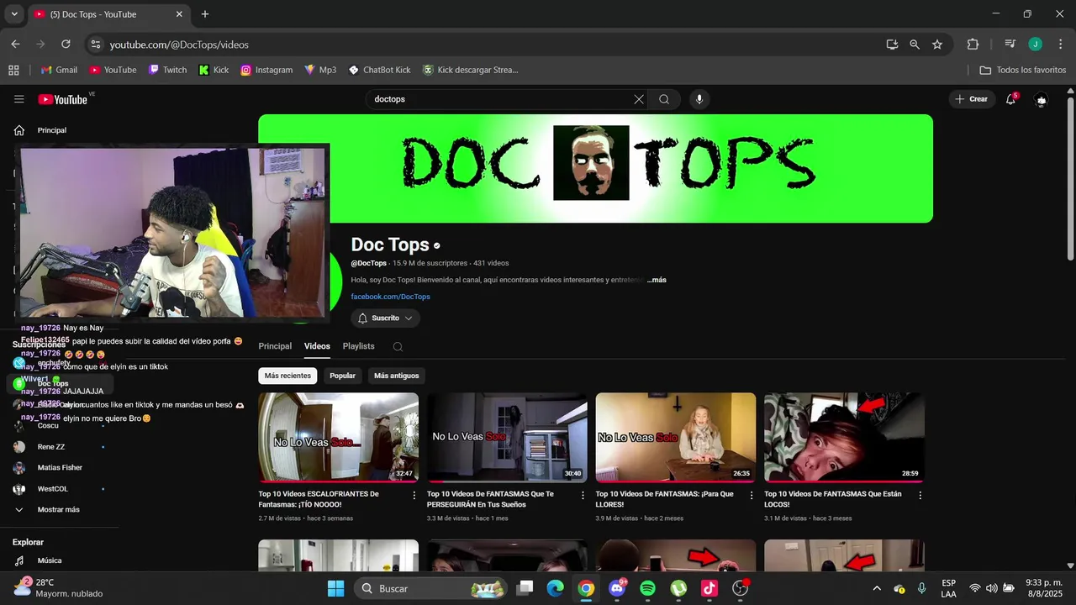Open the Chrome media control icon

pos(1010,45)
